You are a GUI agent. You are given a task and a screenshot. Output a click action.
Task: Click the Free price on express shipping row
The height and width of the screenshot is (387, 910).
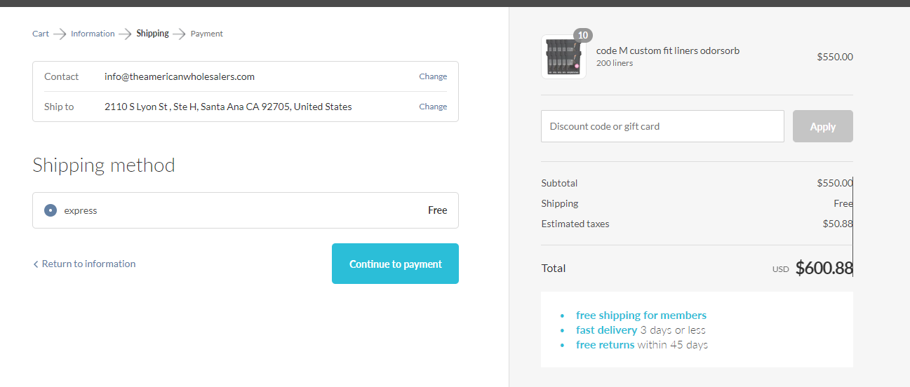[x=438, y=210]
